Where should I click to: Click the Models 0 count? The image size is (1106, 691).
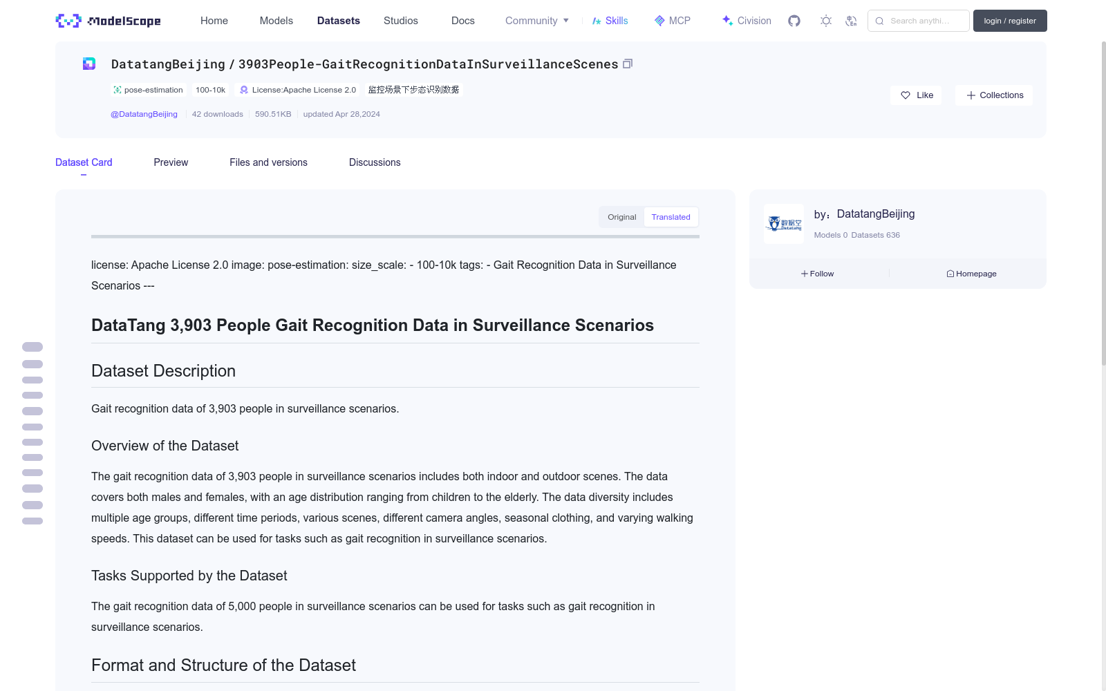tap(831, 235)
